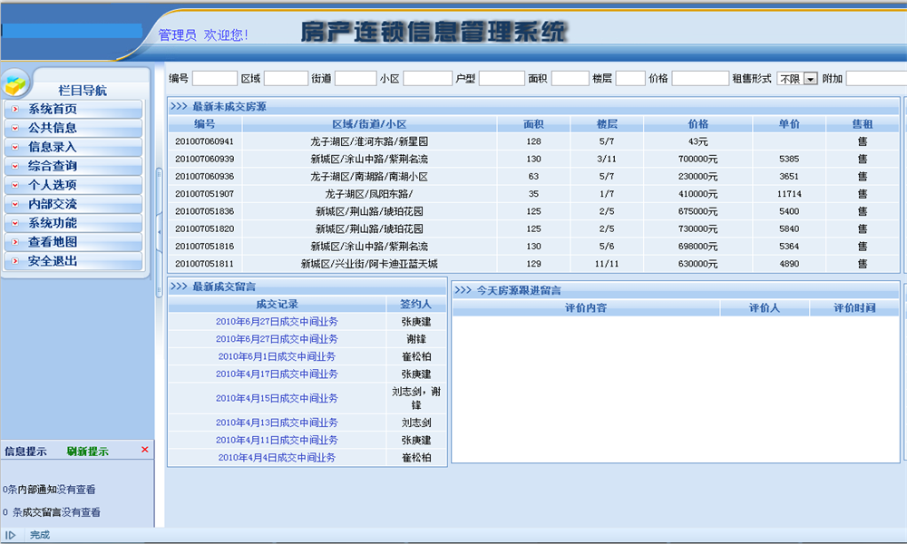Open 2010年4月13日成交中间业务 record
Viewport: 907px width, 544px height.
(277, 423)
